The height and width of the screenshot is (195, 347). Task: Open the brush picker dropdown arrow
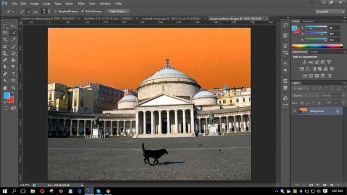pyautogui.click(x=49, y=11)
